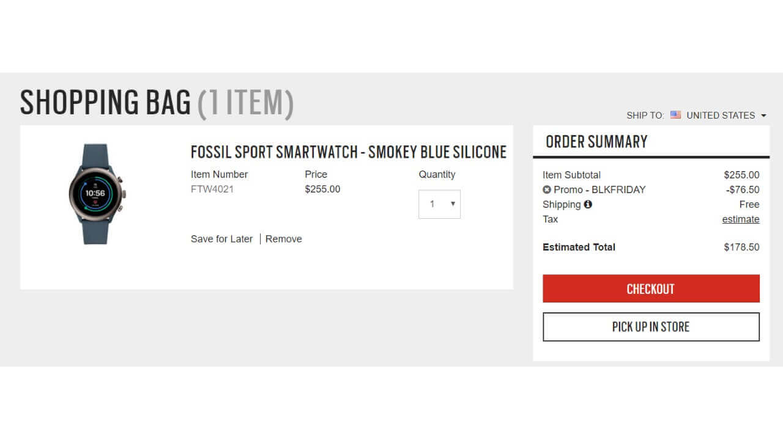Open the smartwatch product image

click(x=98, y=194)
